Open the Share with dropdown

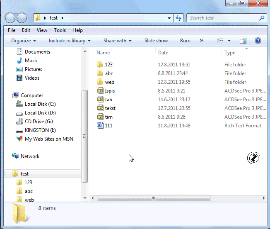(x=117, y=41)
